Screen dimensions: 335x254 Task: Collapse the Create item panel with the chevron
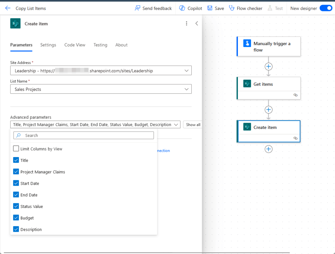pos(197,24)
